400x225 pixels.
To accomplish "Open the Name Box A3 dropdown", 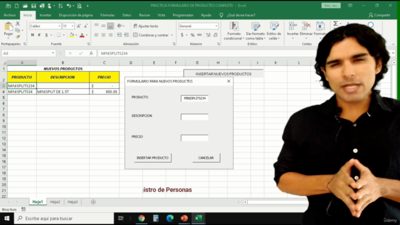I will [52, 53].
